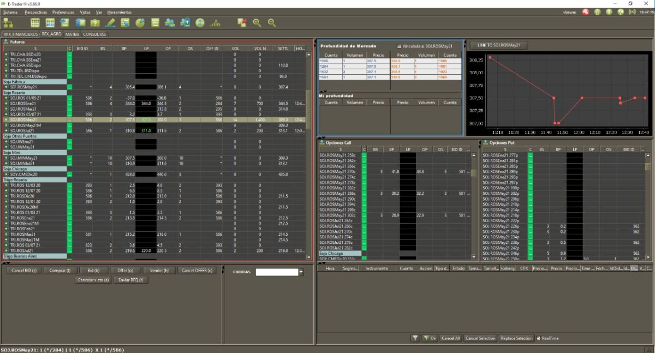The height and width of the screenshot is (353, 655).
Task: Click the Futuros table vertical scrollbar
Action: [x=308, y=109]
